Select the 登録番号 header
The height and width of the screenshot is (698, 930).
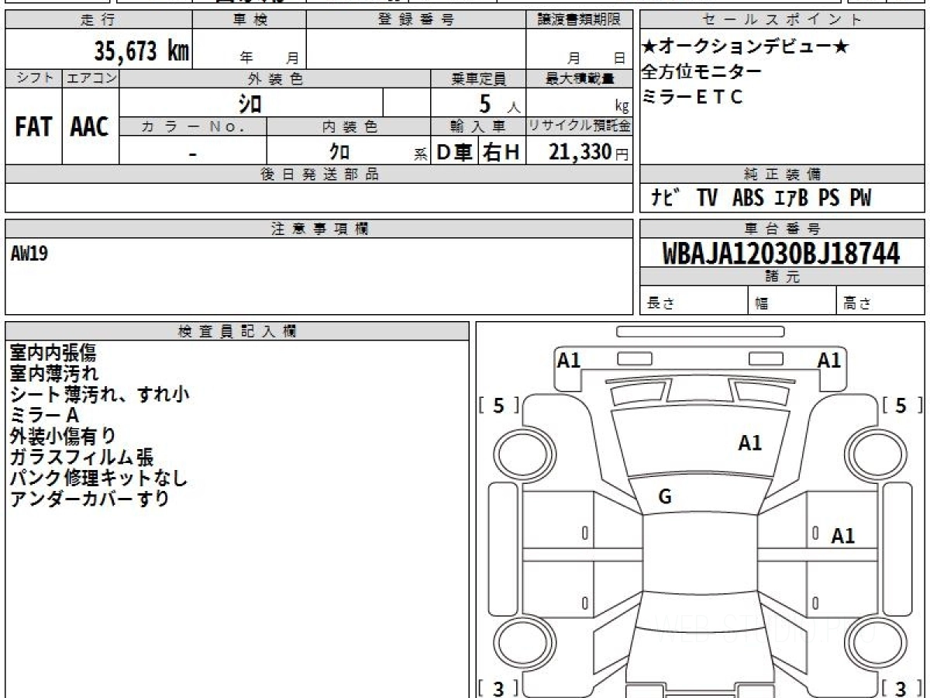point(416,20)
